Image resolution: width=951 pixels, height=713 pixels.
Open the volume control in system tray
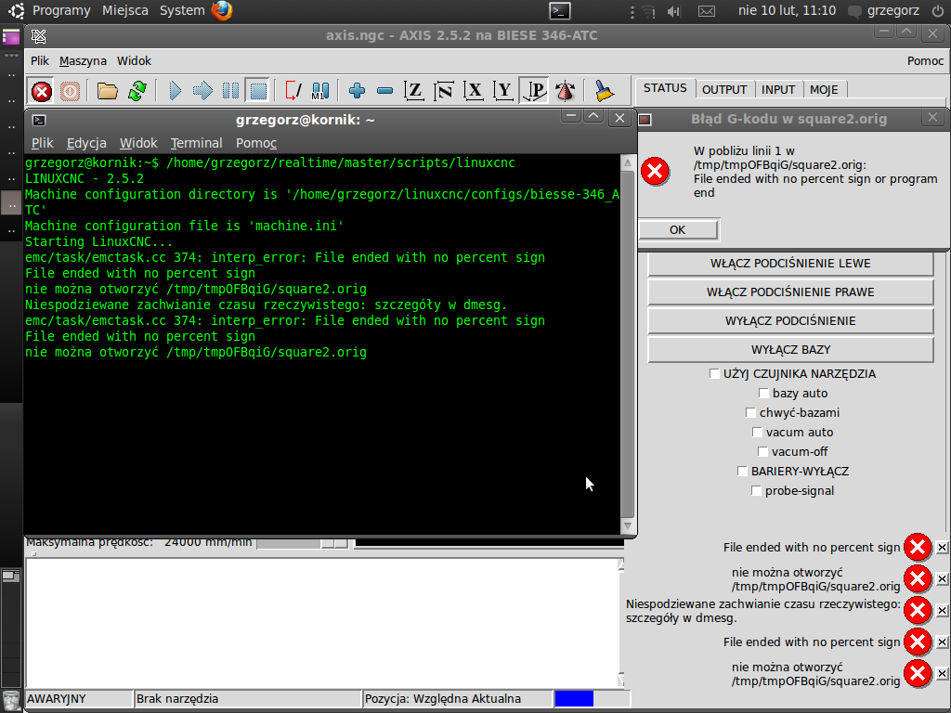pos(673,11)
